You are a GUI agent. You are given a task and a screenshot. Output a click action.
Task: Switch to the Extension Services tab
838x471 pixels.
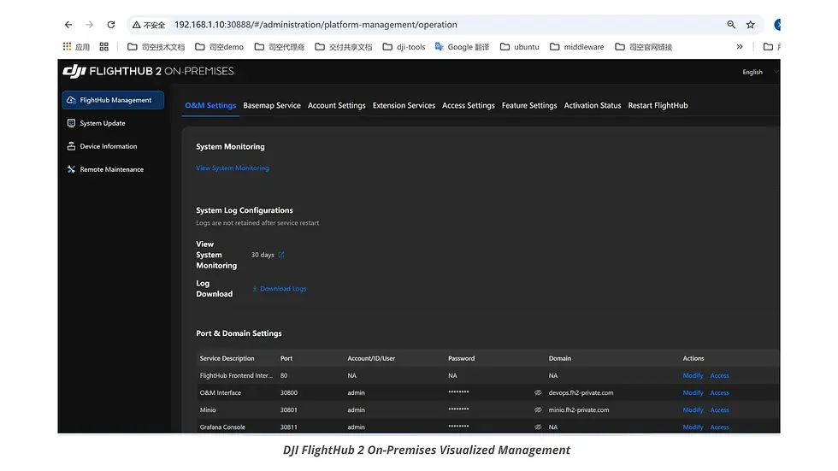(x=404, y=105)
